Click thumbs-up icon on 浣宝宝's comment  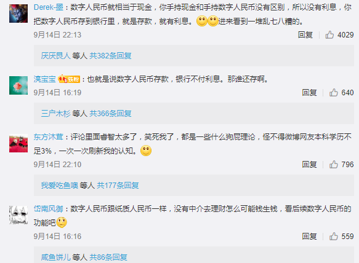pyautogui.click(x=334, y=93)
